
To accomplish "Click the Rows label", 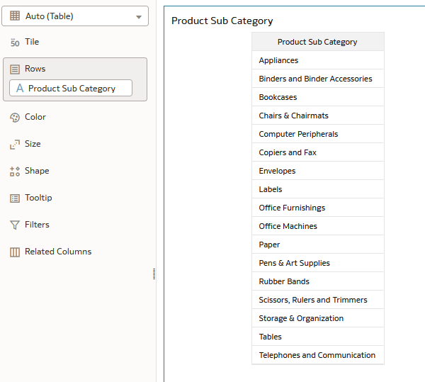I will click(x=35, y=69).
